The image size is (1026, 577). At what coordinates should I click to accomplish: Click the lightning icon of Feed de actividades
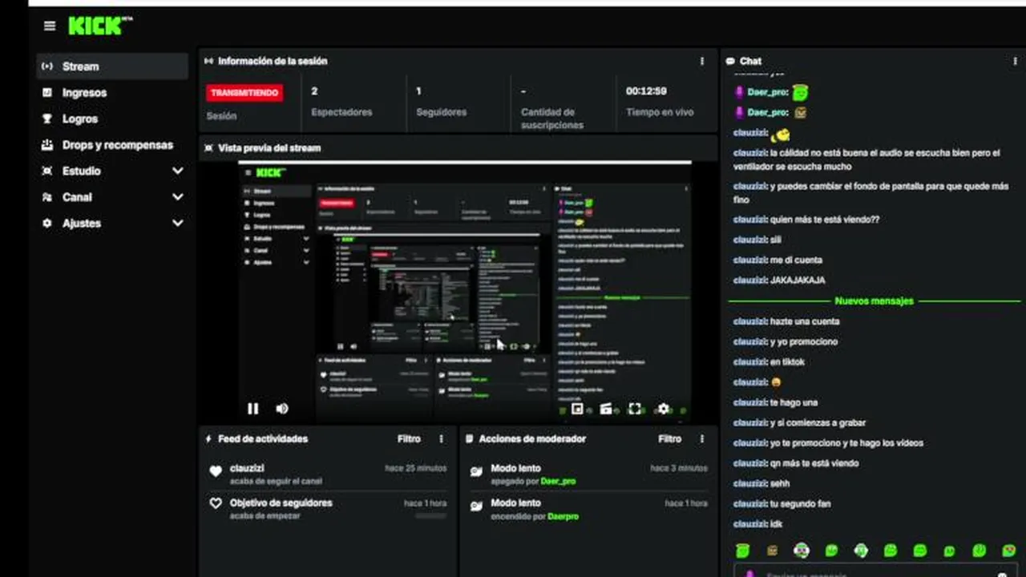click(x=209, y=439)
